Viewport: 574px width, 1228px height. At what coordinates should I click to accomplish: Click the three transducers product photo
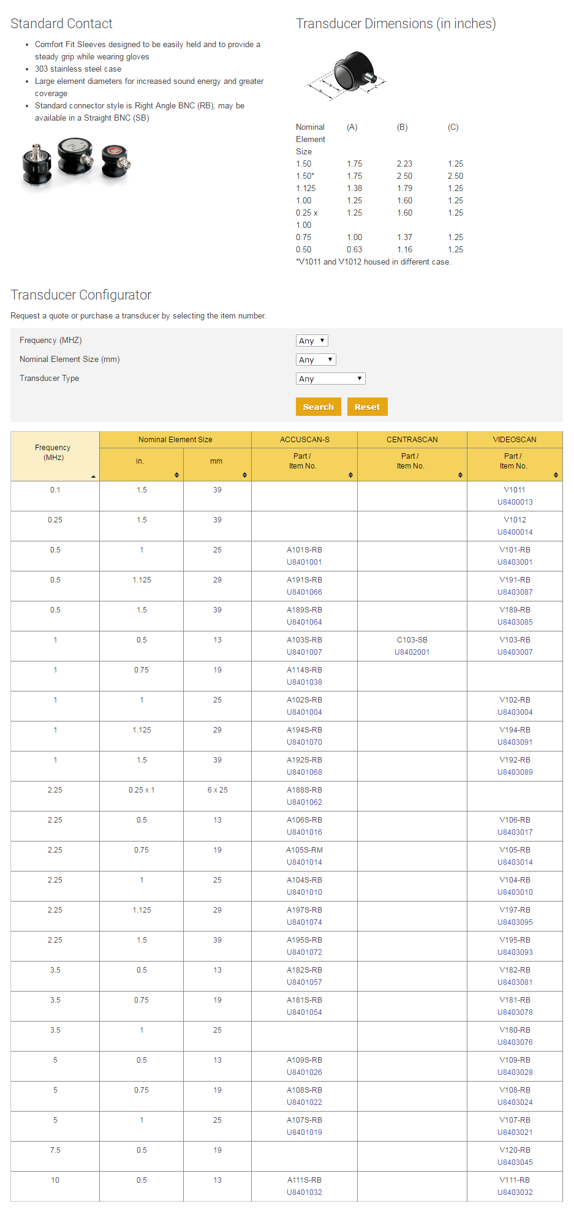(77, 160)
